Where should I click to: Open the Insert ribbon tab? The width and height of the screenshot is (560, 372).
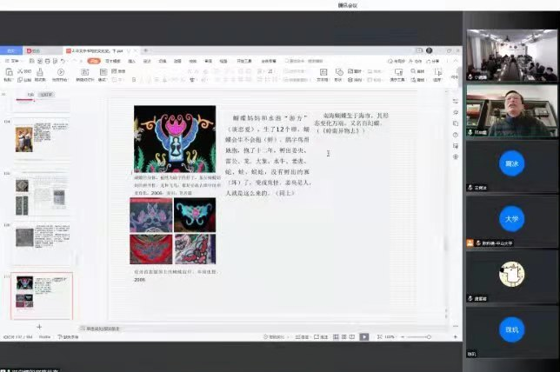[132, 62]
